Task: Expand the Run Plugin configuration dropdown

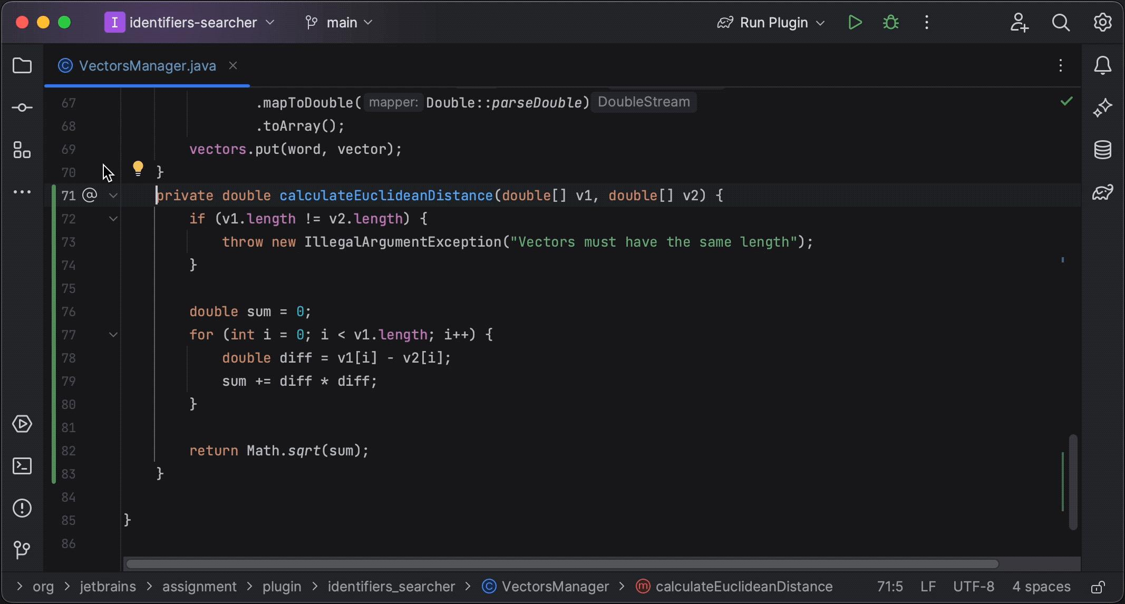Action: [820, 22]
